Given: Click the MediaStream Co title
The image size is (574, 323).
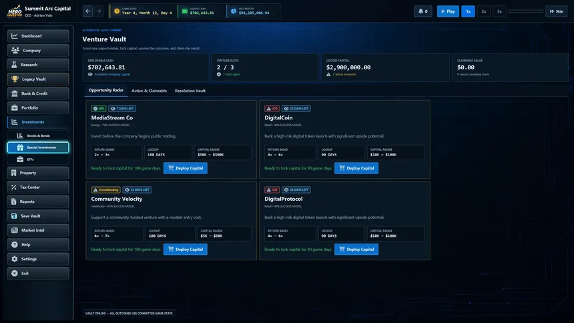Looking at the screenshot, I should click(111, 117).
